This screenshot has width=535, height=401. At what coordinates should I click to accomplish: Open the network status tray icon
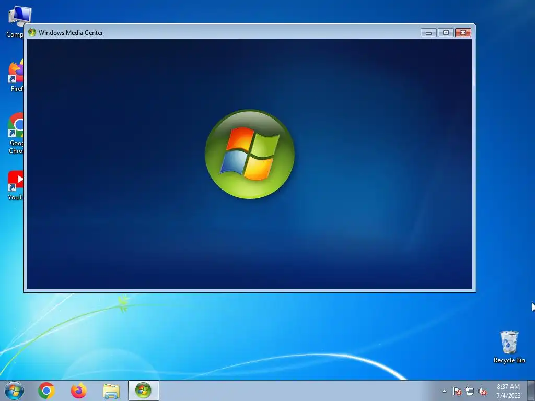click(470, 392)
